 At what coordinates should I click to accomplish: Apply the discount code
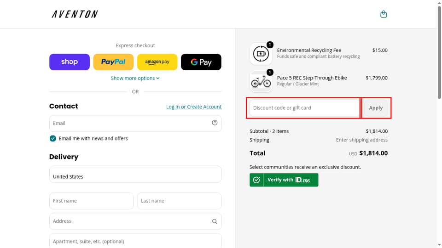click(x=376, y=108)
